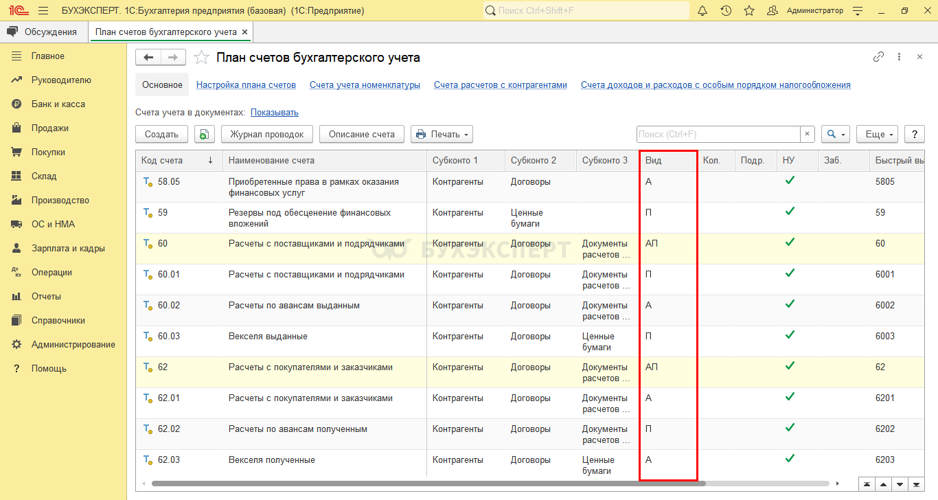Open Счета расчетов с контрагентами link
Image resolution: width=938 pixels, height=500 pixels.
(x=501, y=85)
